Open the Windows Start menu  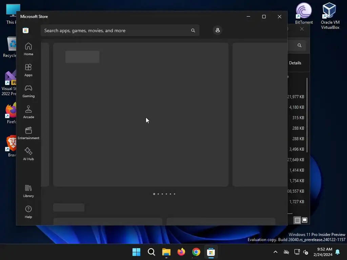136,252
